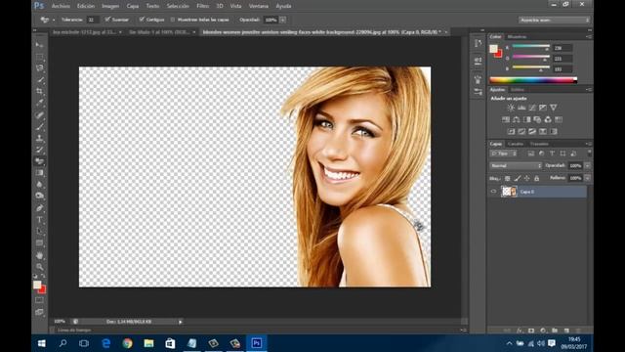Open the options bar Opacidad slider arrow

(x=282, y=20)
